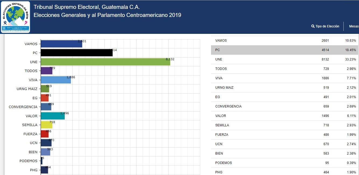Open the Tipo de Elección menu
The image size is (359, 175).
coord(327,26)
